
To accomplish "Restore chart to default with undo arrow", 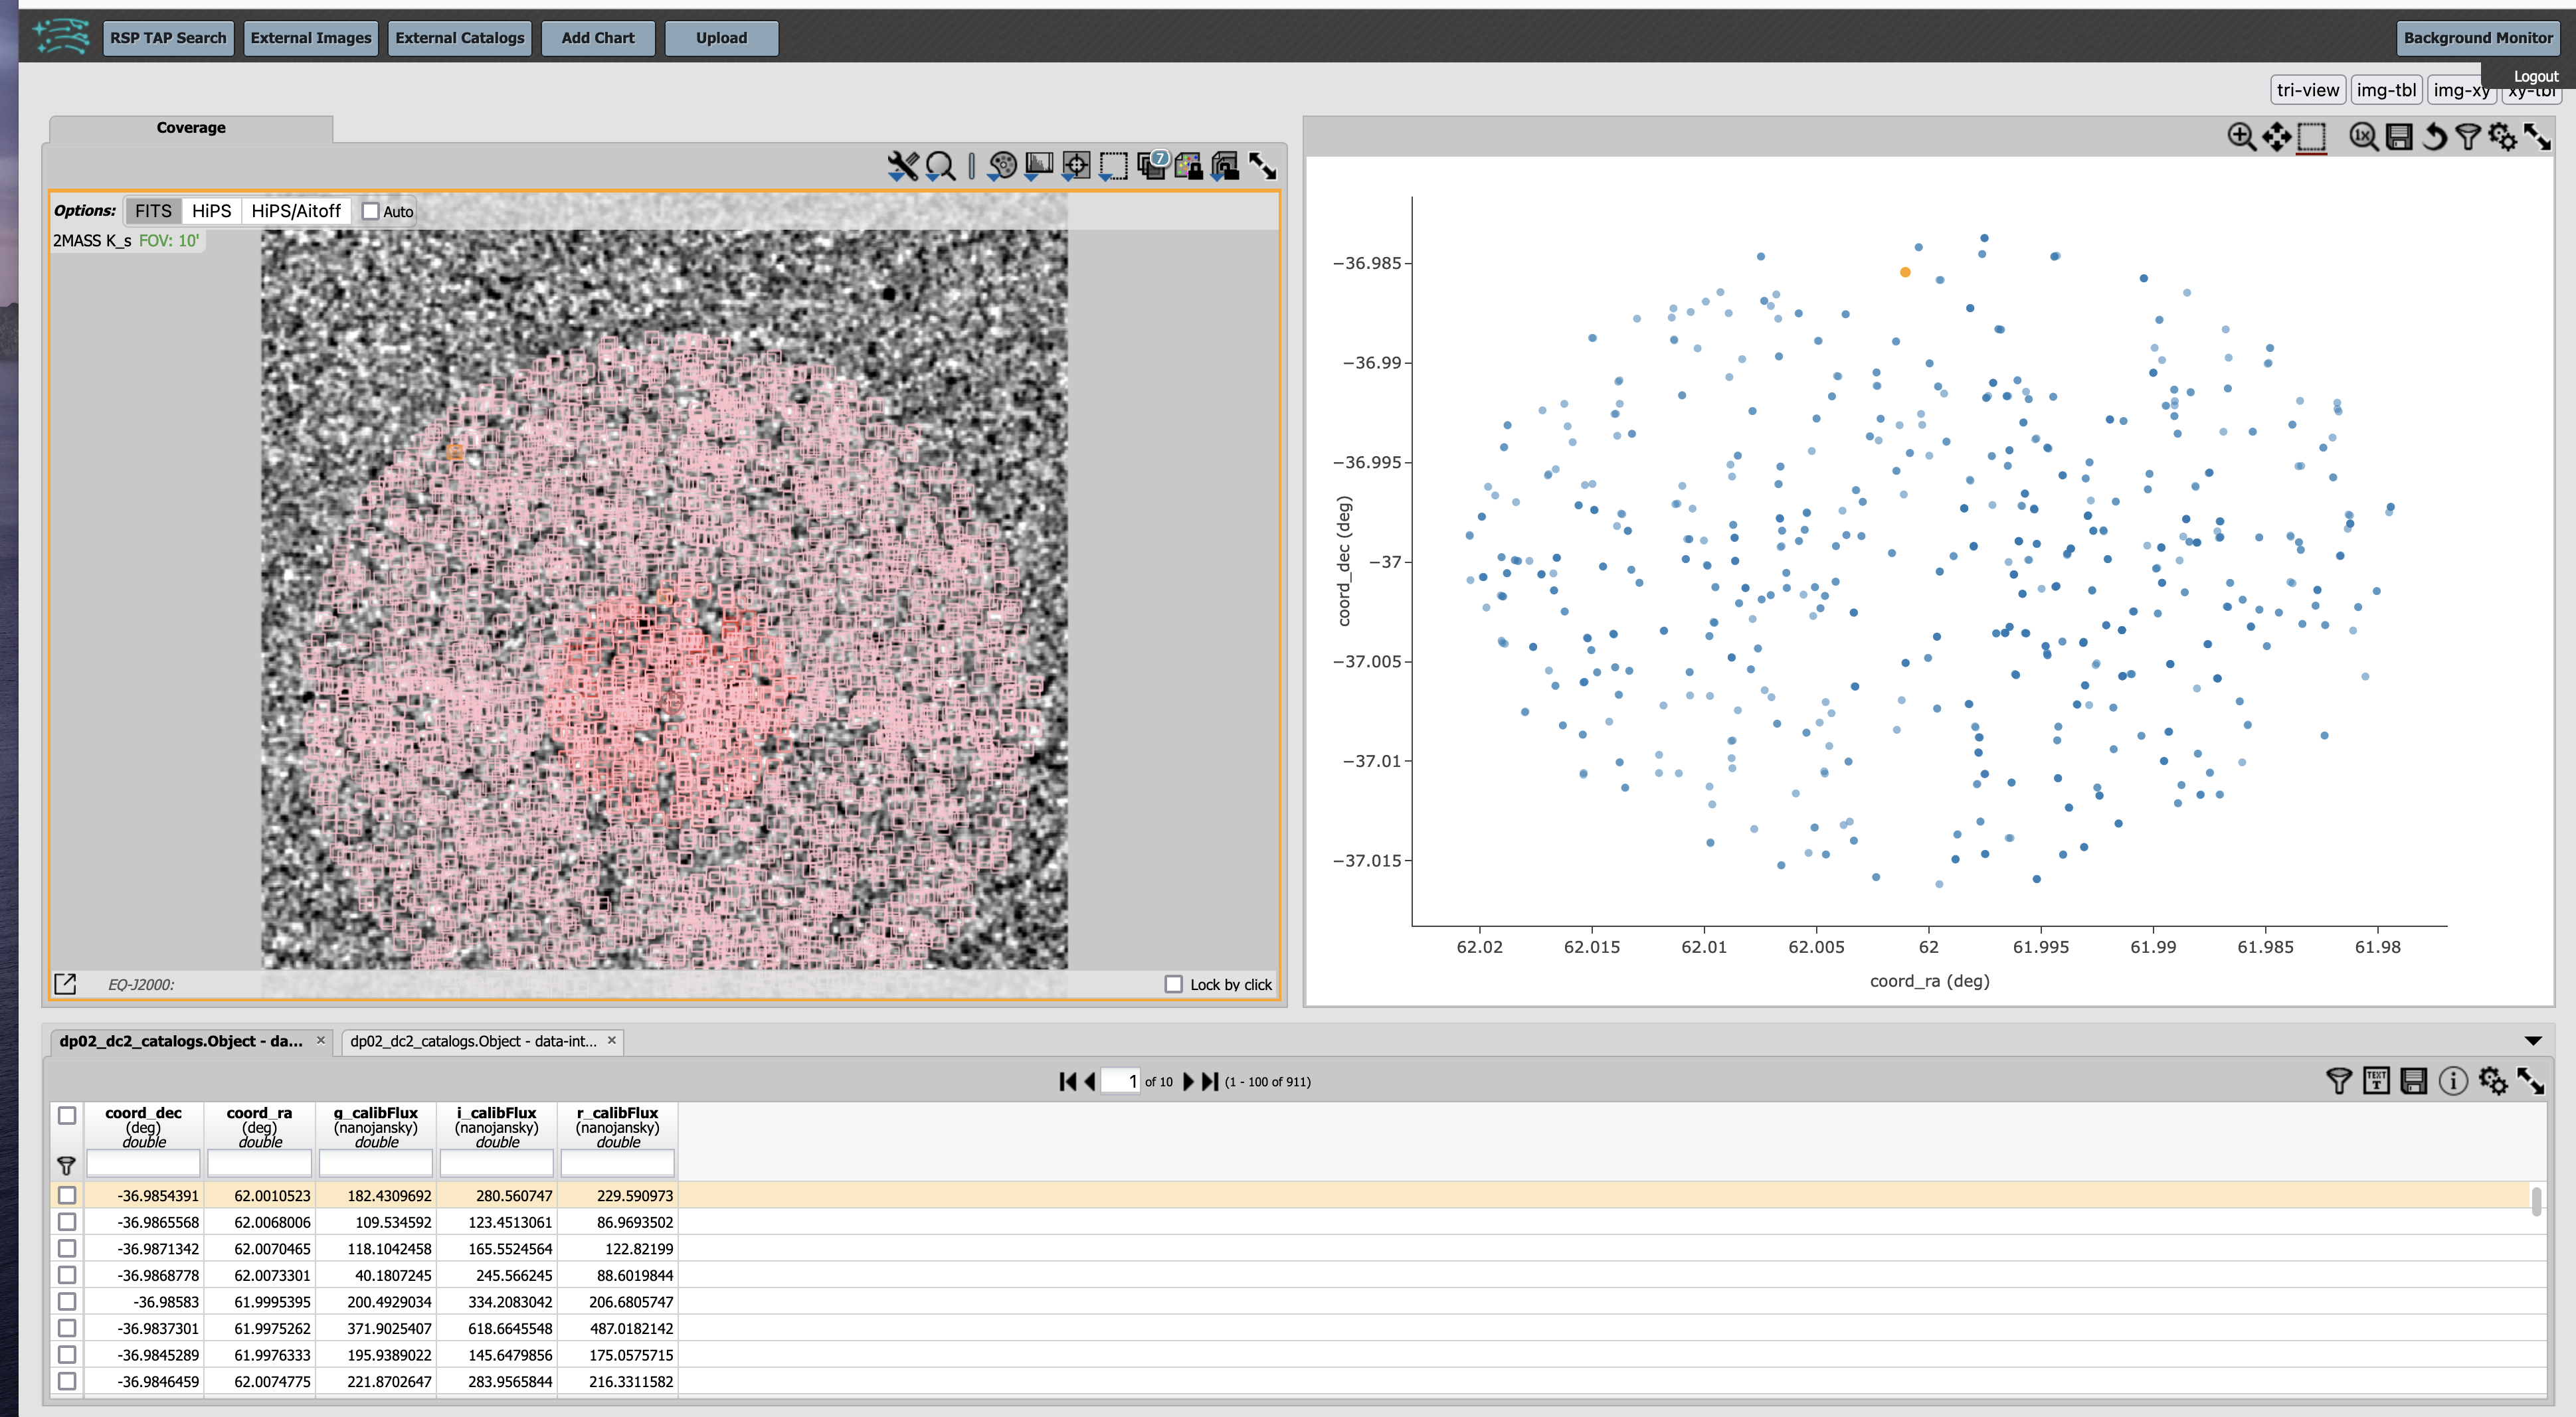I will (2434, 137).
